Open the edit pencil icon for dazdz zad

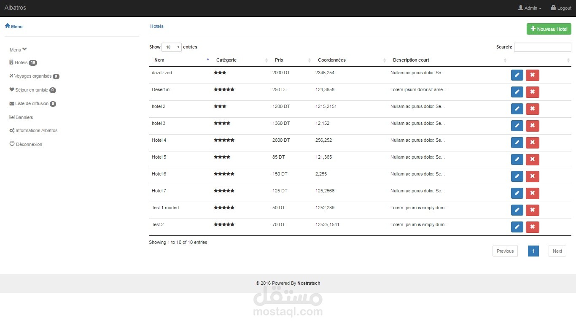click(x=517, y=75)
